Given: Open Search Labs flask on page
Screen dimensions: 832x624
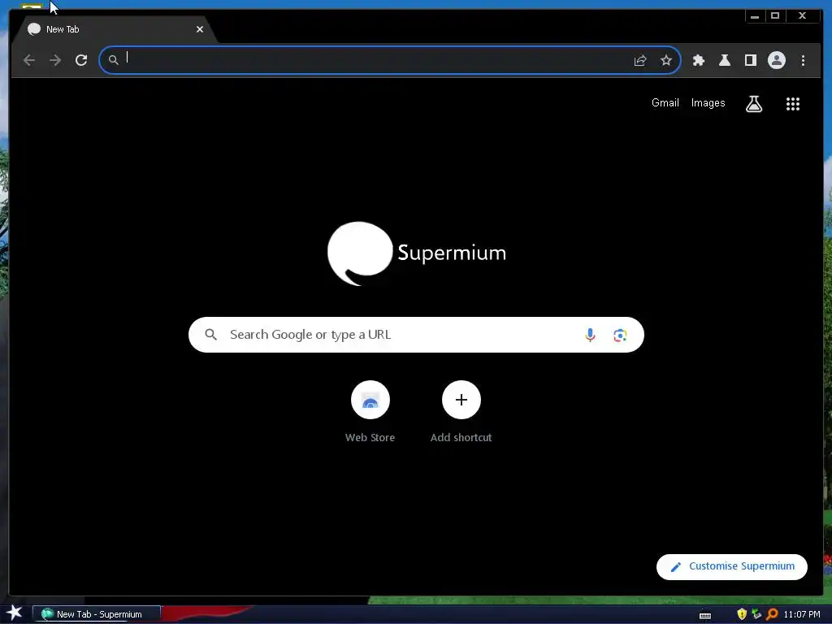Looking at the screenshot, I should [x=753, y=104].
